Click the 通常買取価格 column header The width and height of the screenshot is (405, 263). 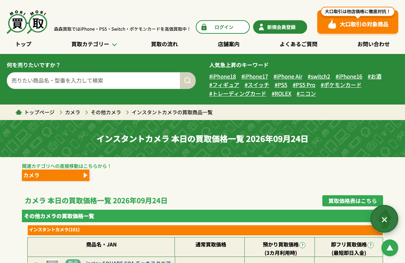tap(211, 245)
